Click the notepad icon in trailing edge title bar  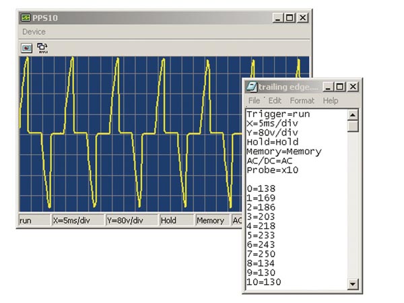(251, 87)
